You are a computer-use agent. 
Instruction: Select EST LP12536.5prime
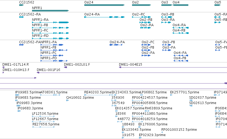point(45,114)
